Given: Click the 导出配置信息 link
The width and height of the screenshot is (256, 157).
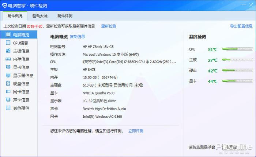Looking at the screenshot, I should pyautogui.click(x=241, y=26).
